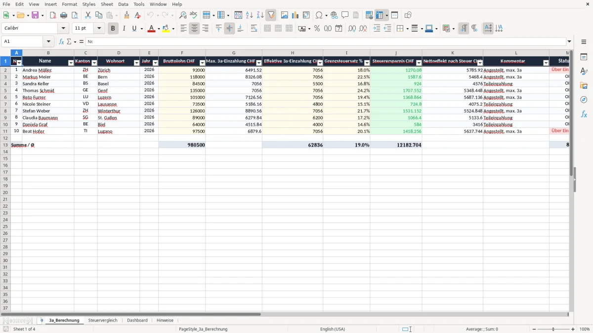Clear direct formatting icon

[x=137, y=15]
